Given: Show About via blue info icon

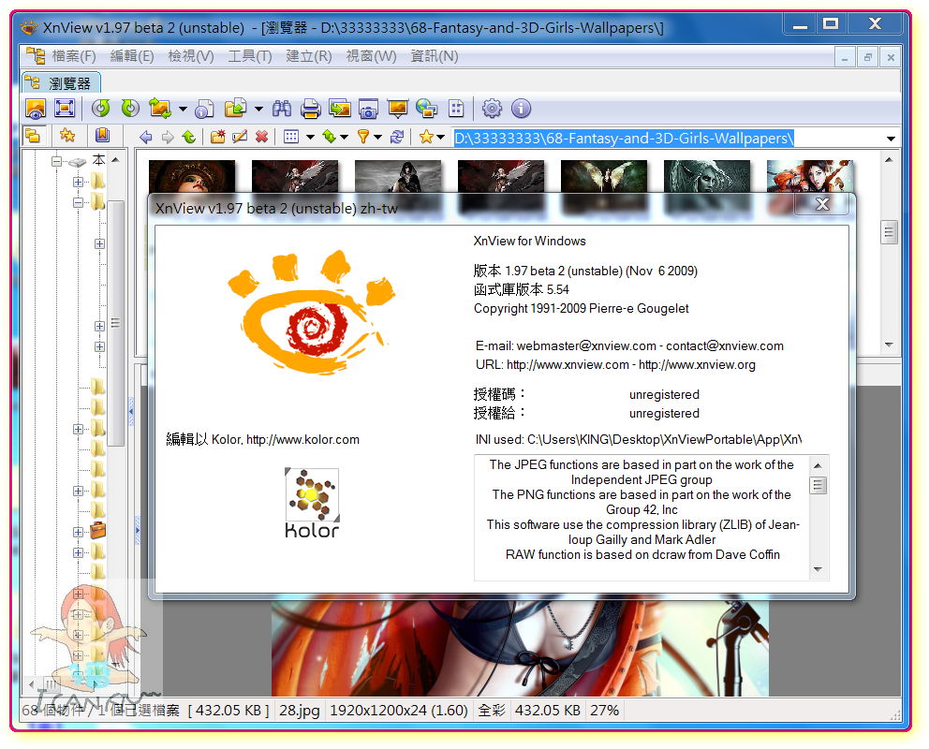Looking at the screenshot, I should (x=521, y=109).
